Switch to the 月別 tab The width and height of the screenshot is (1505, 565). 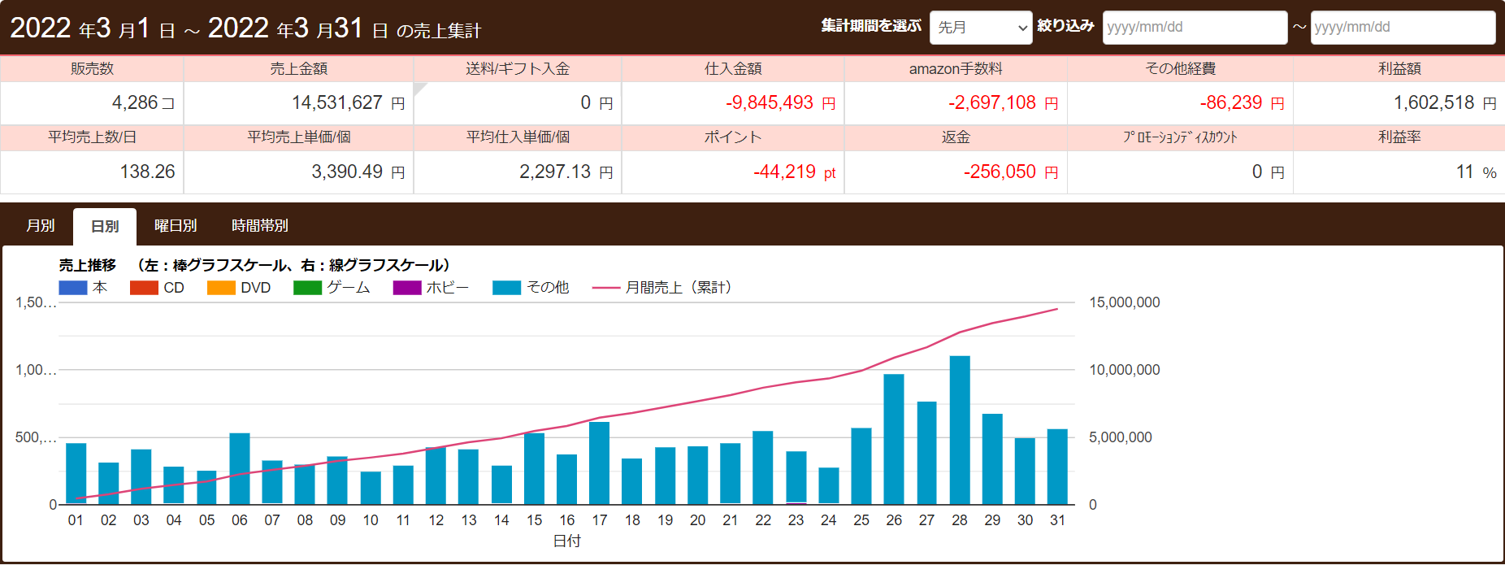click(x=41, y=226)
